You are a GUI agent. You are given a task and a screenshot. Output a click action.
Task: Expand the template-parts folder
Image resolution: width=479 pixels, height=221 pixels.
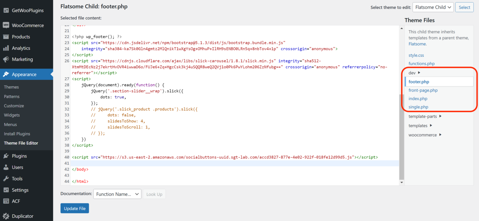[422, 116]
